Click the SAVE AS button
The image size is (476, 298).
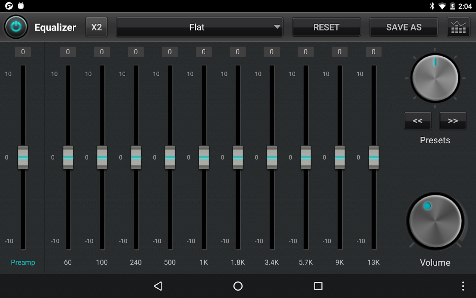coord(404,27)
